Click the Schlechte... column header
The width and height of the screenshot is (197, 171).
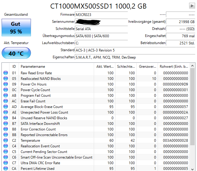(x=126, y=67)
